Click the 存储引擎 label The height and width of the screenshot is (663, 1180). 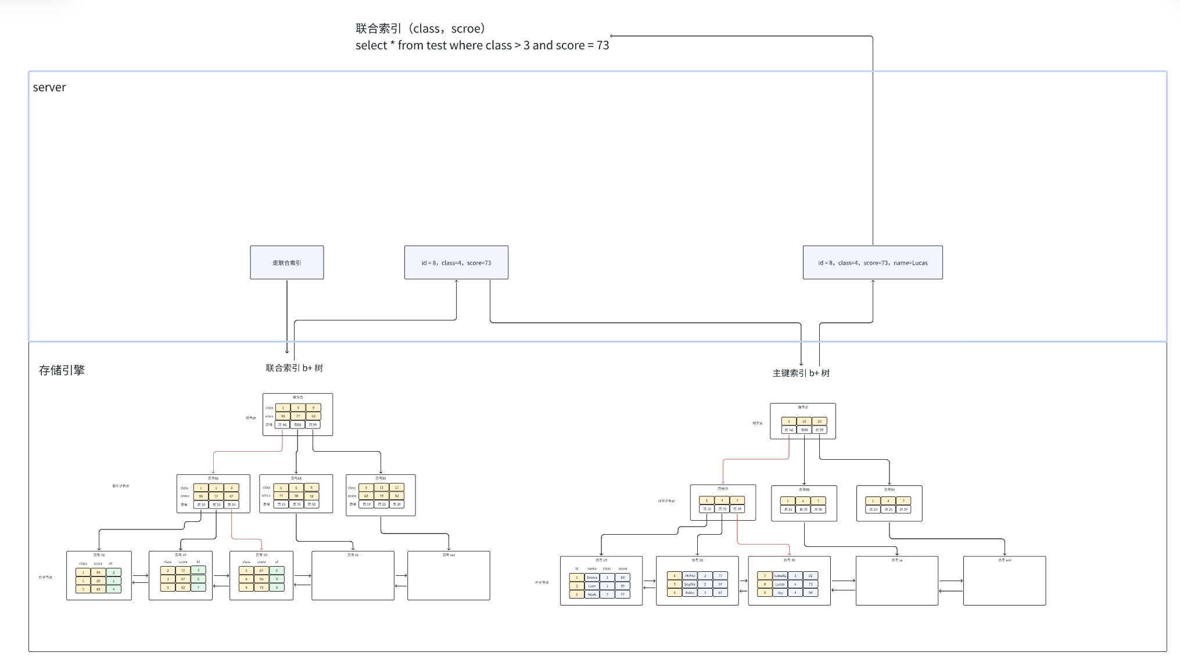coord(62,370)
